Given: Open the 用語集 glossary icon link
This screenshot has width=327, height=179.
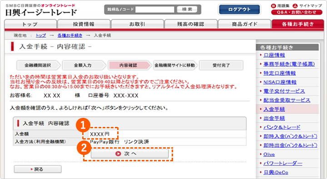Looking at the screenshot, I should (x=280, y=6).
